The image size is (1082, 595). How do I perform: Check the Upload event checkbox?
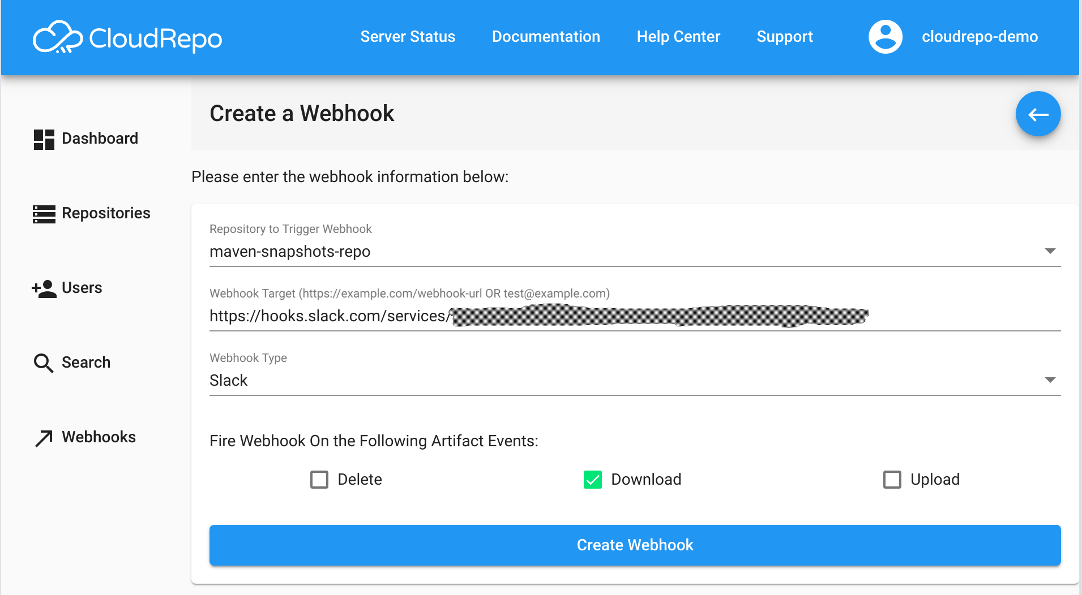pos(892,480)
